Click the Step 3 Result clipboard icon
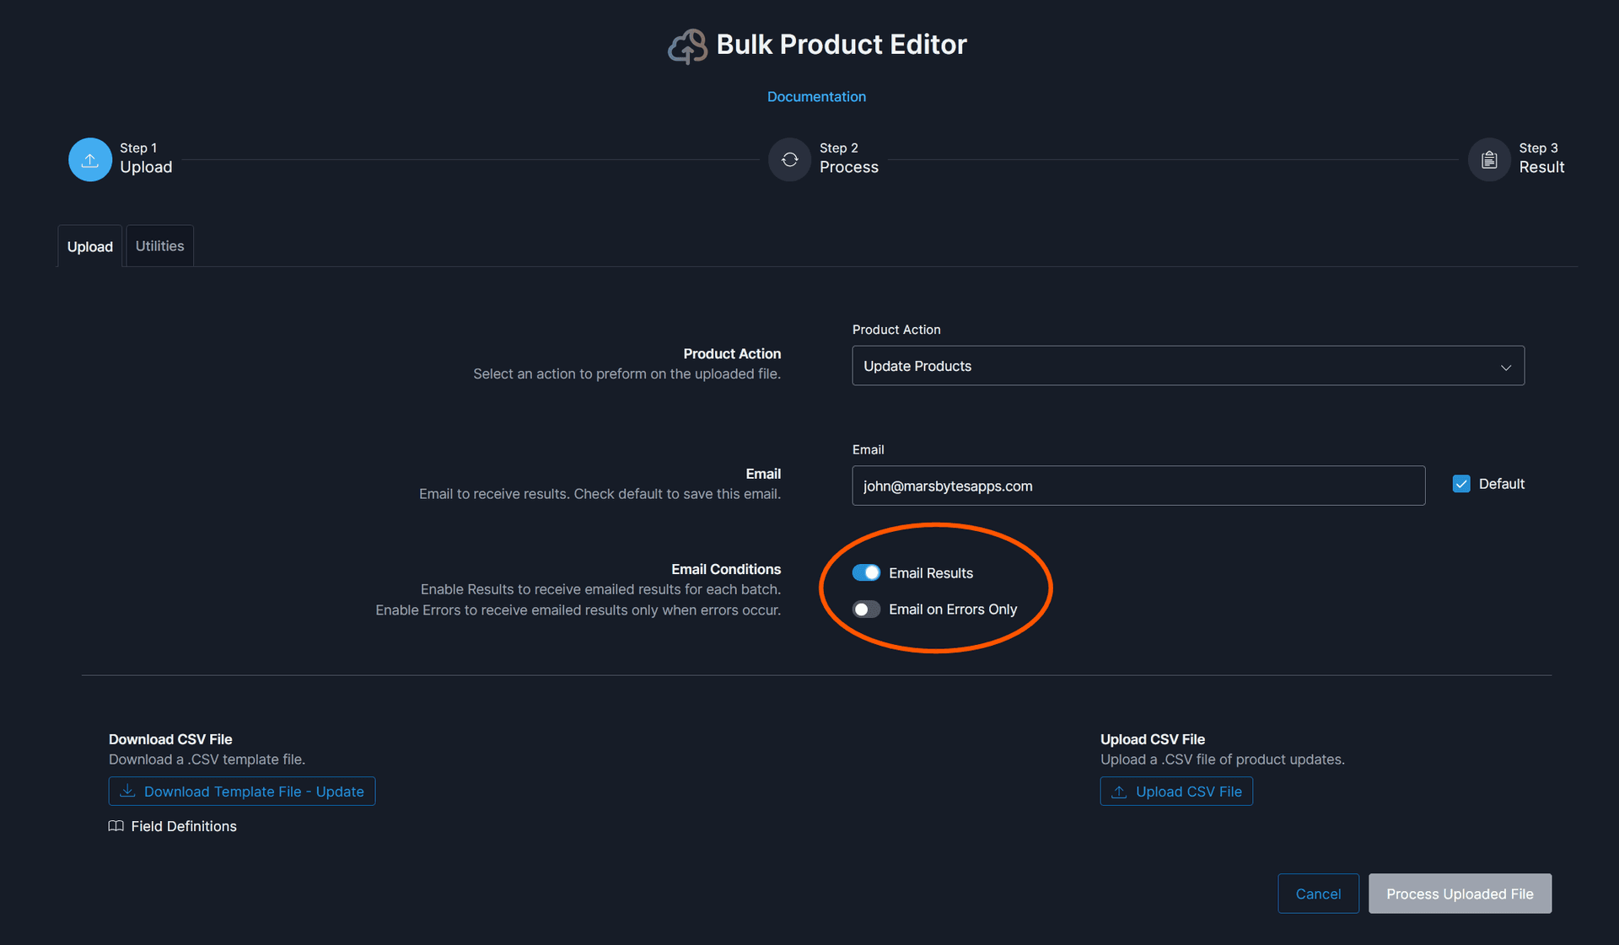This screenshot has height=945, width=1619. point(1488,159)
